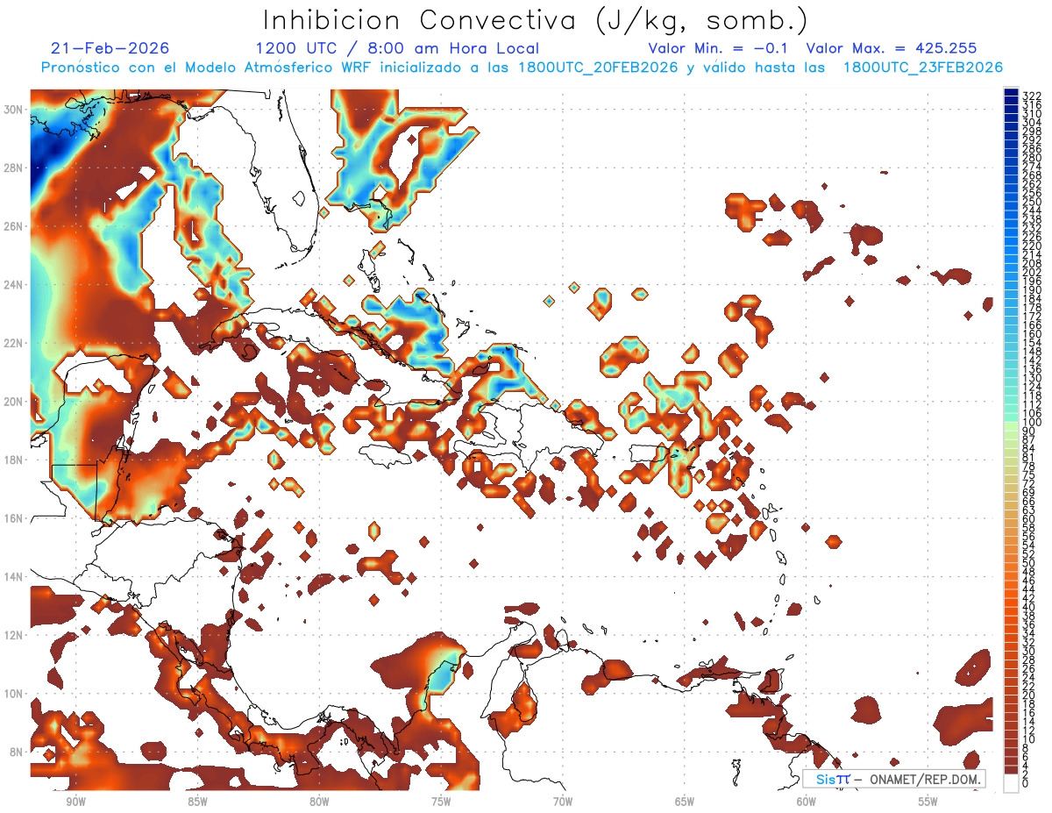Click the title 'Inhibicion Convectiva (J/kg, somb.)'

pyautogui.click(x=536, y=20)
